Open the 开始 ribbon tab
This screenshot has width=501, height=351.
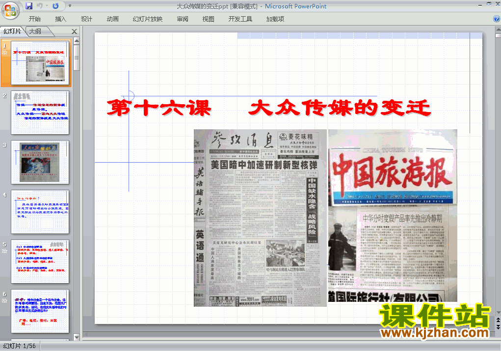[34, 19]
